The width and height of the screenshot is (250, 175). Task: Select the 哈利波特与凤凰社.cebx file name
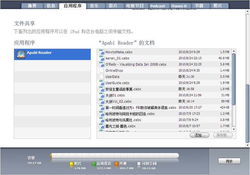click(123, 120)
